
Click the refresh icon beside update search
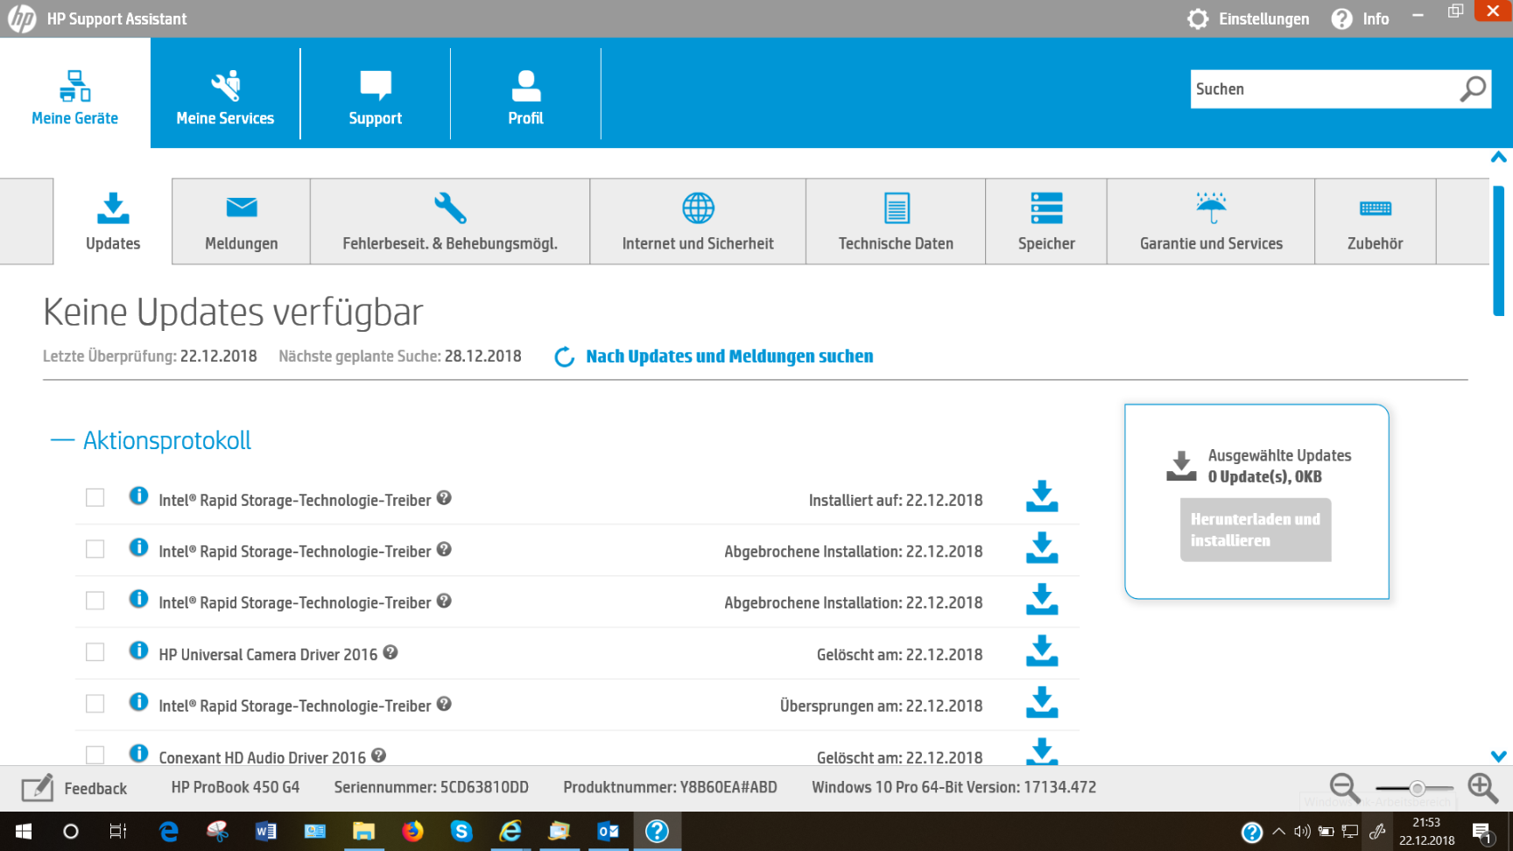tap(565, 357)
